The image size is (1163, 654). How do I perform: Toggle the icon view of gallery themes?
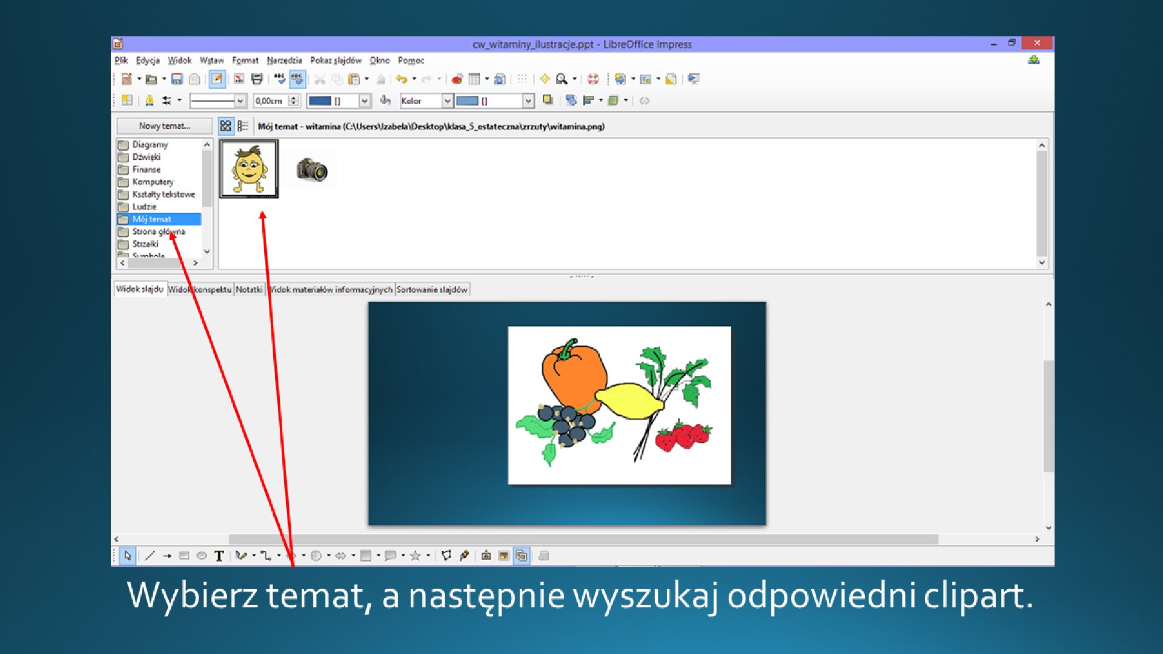(x=225, y=126)
